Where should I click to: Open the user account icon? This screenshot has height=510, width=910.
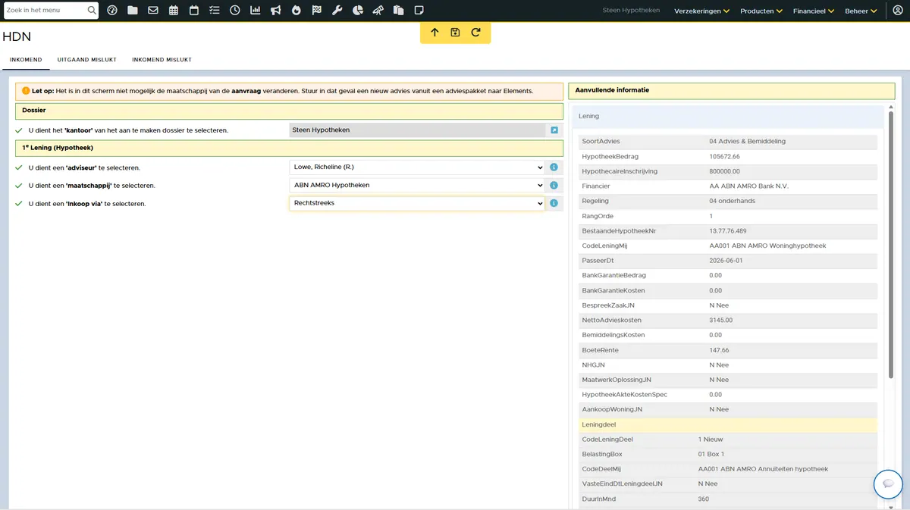tap(898, 11)
